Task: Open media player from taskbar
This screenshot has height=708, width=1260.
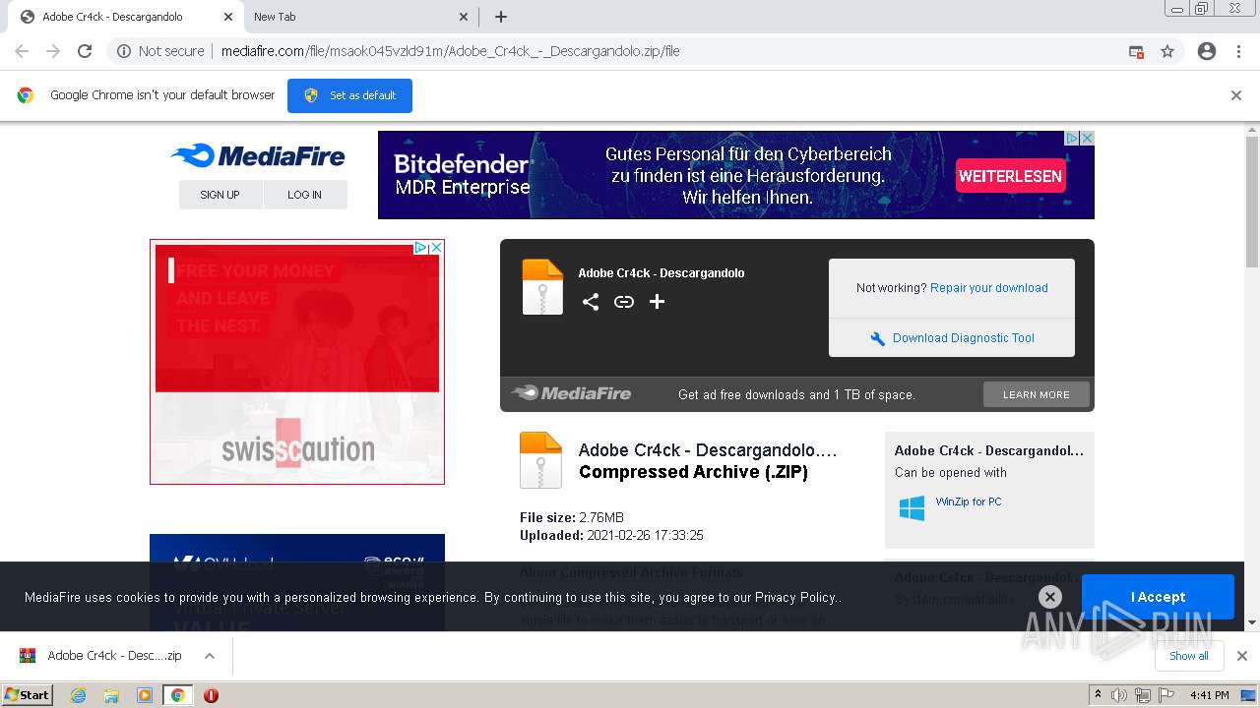Action: (x=145, y=695)
